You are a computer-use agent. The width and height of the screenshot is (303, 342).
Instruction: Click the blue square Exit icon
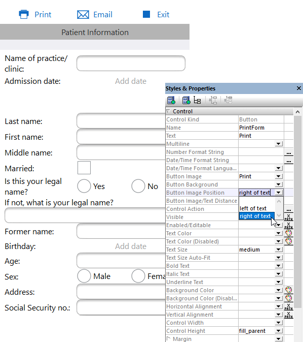coord(146,14)
